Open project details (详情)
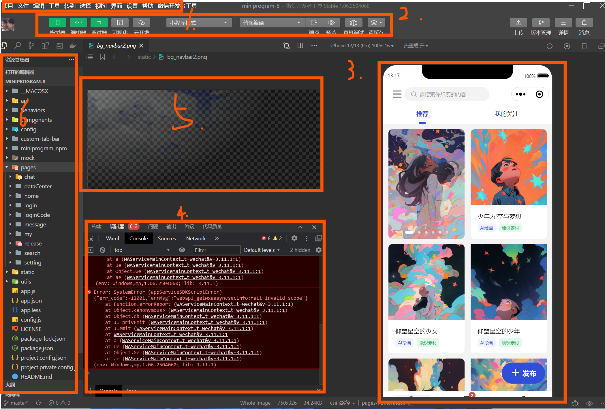 pos(563,22)
